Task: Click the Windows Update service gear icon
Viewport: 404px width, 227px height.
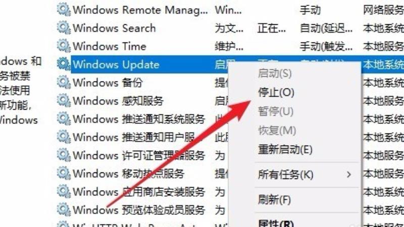Action: click(x=64, y=64)
